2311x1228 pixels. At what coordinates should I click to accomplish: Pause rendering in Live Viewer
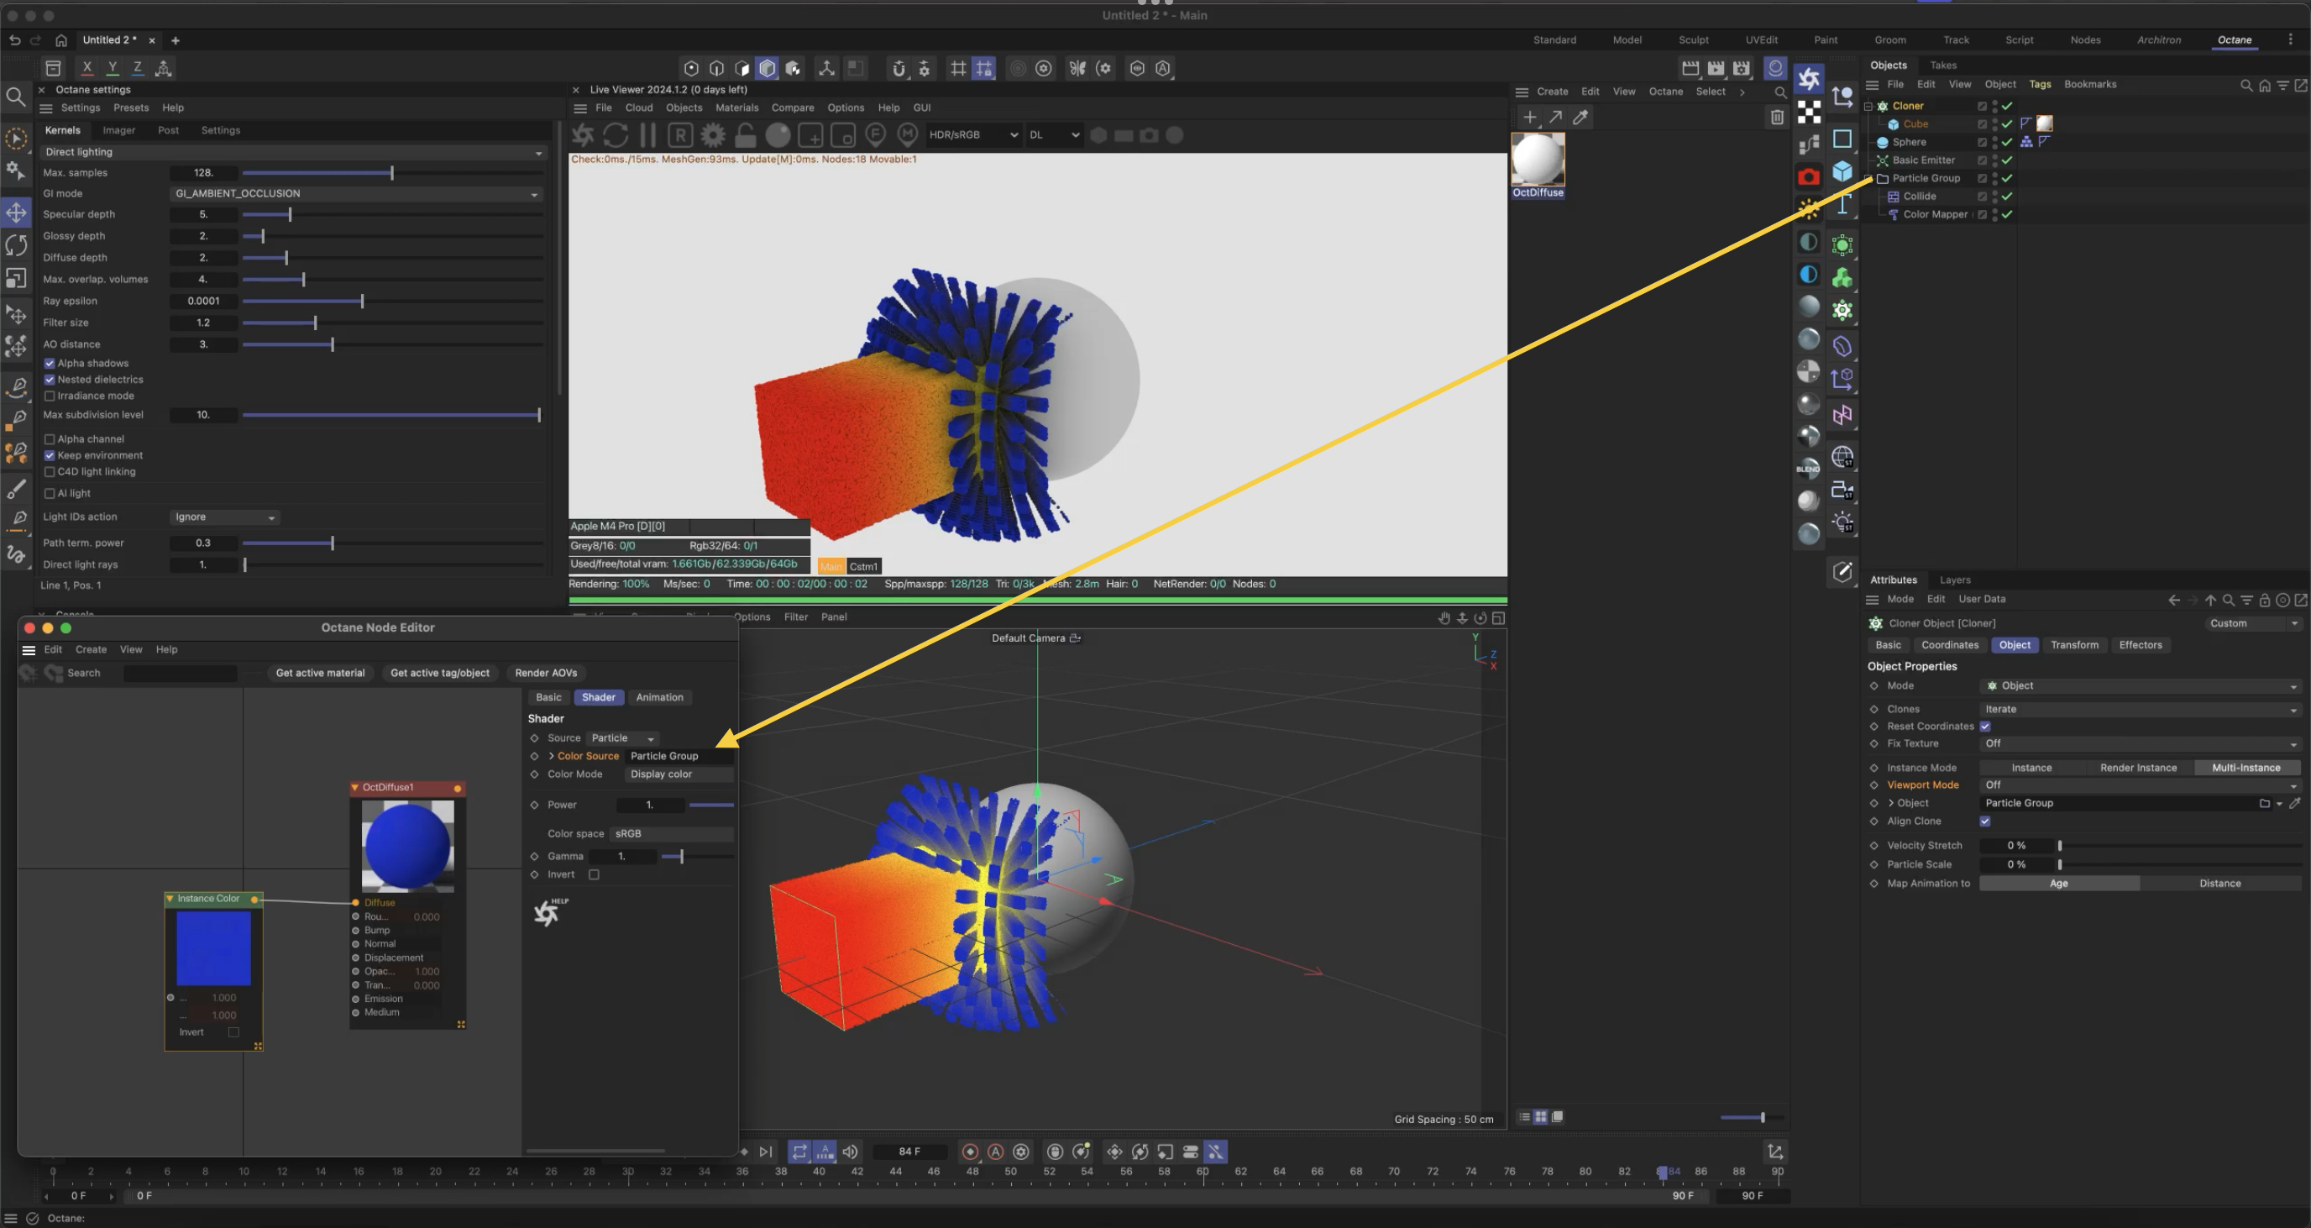pyautogui.click(x=647, y=135)
